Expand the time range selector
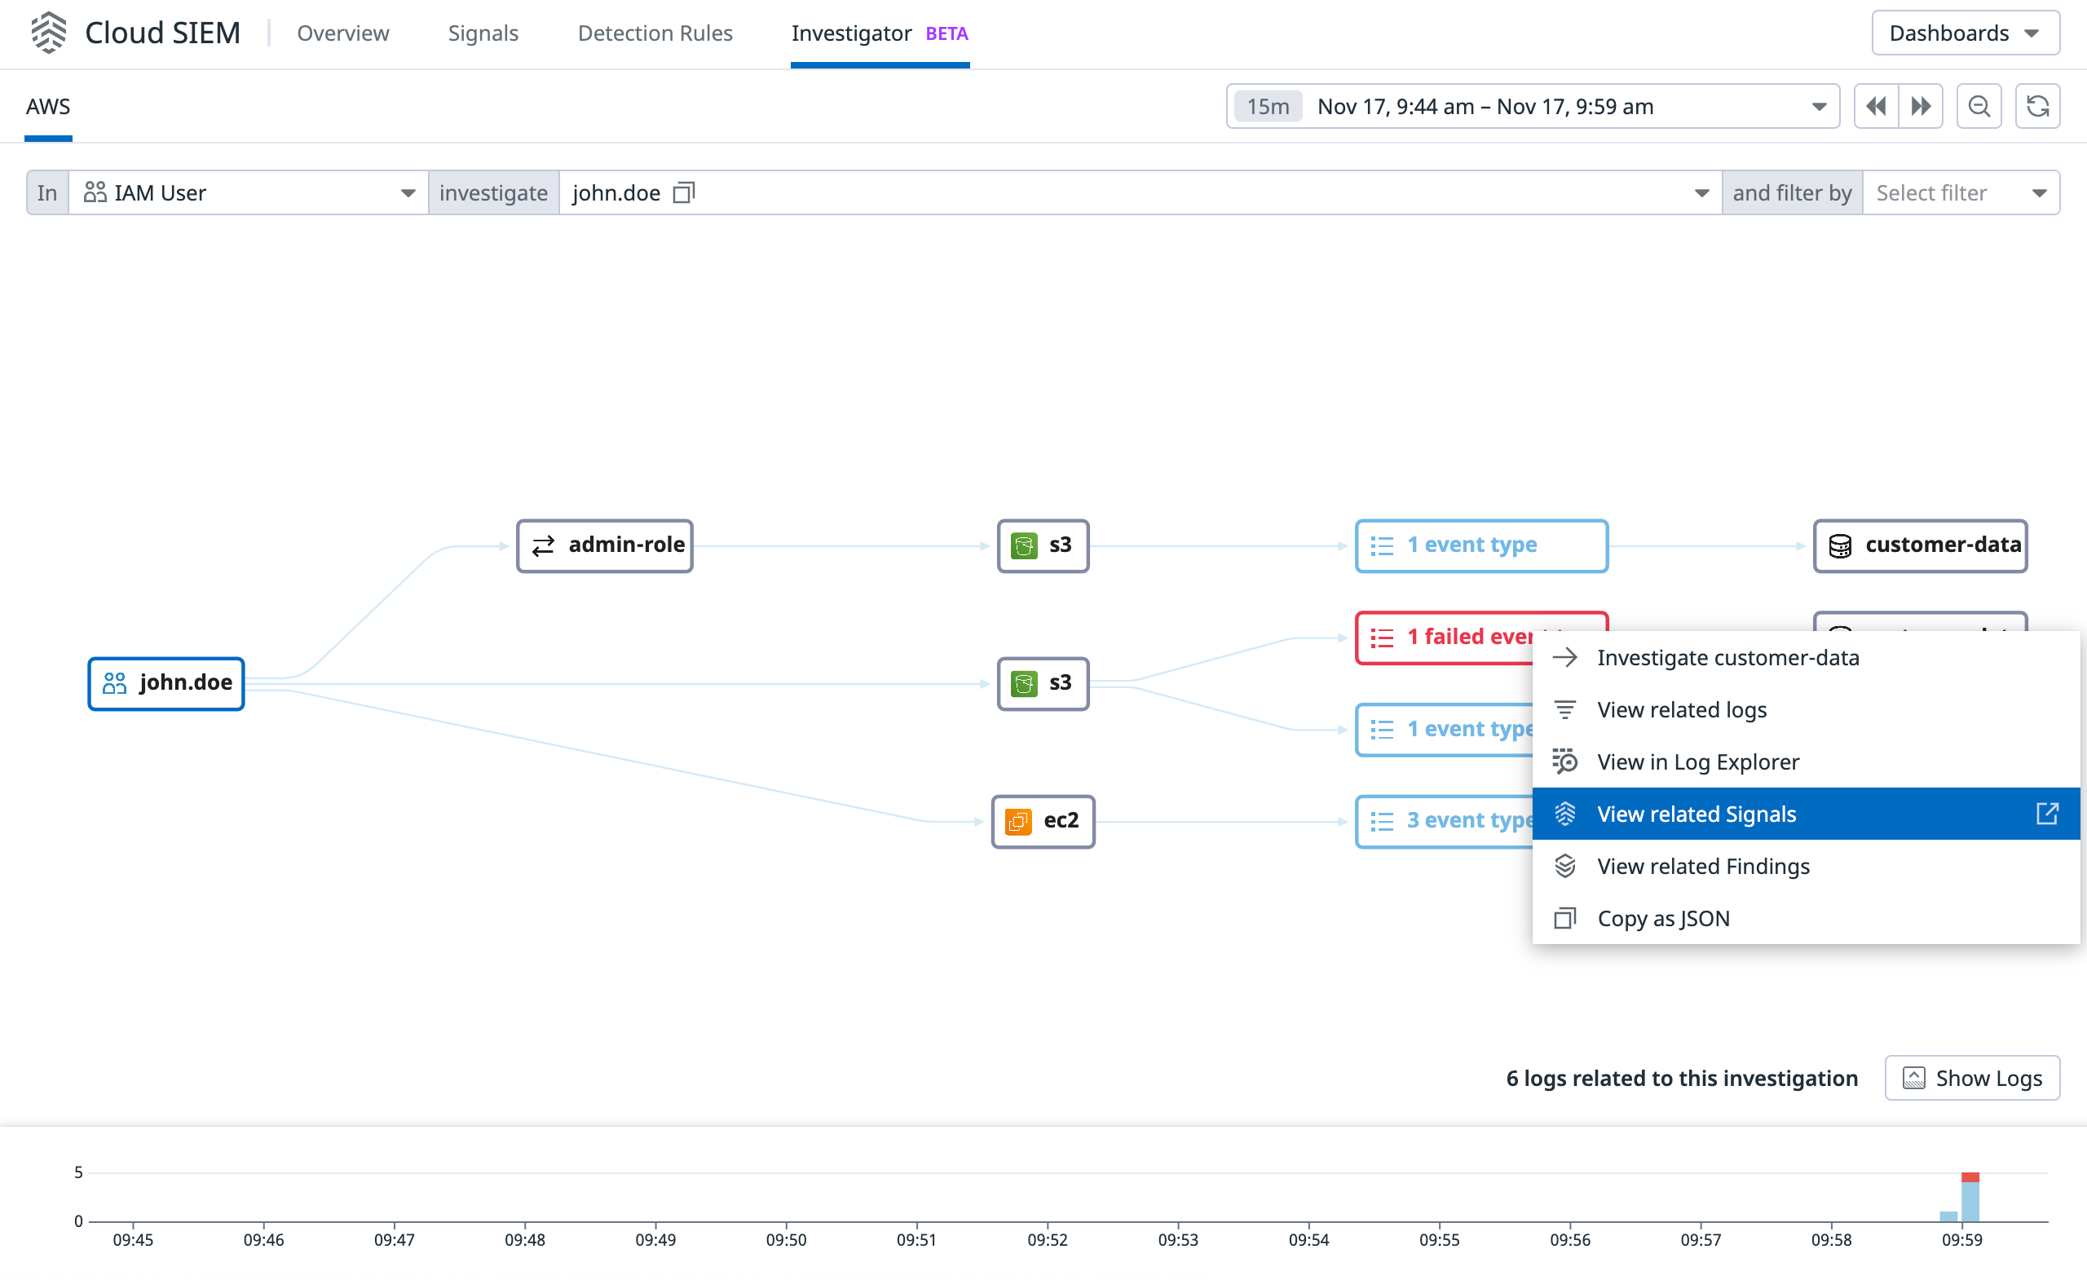 coord(1818,106)
